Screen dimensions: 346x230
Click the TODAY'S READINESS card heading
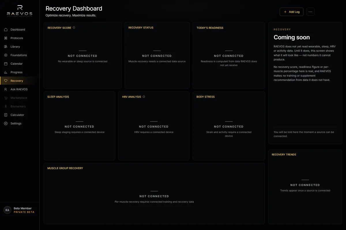[210, 28]
